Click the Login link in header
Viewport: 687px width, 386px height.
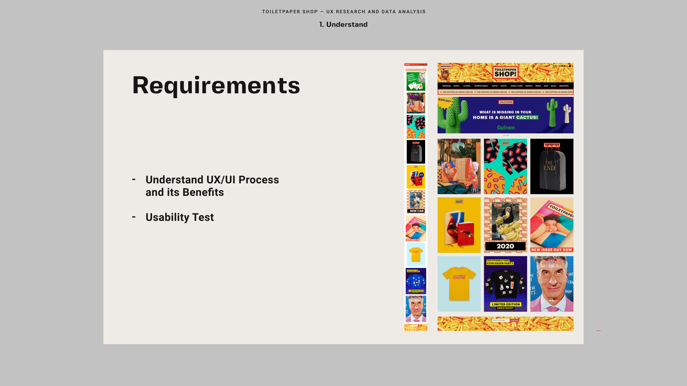[x=562, y=66]
